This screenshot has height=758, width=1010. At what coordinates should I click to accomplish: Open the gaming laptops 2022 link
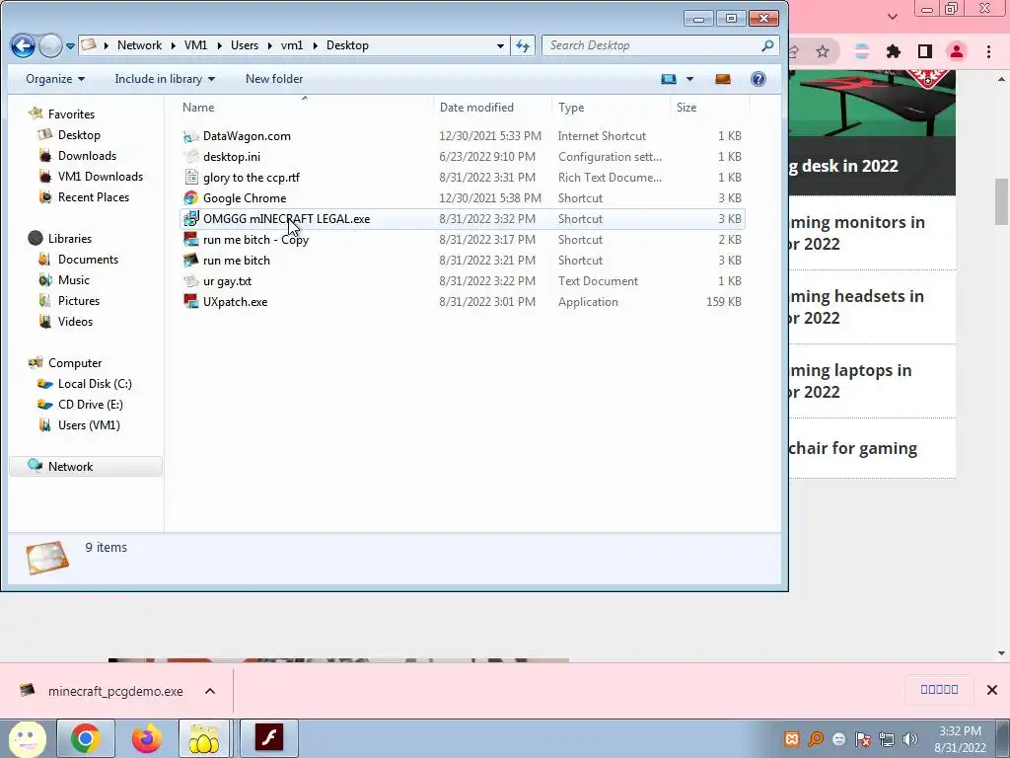[x=850, y=381]
